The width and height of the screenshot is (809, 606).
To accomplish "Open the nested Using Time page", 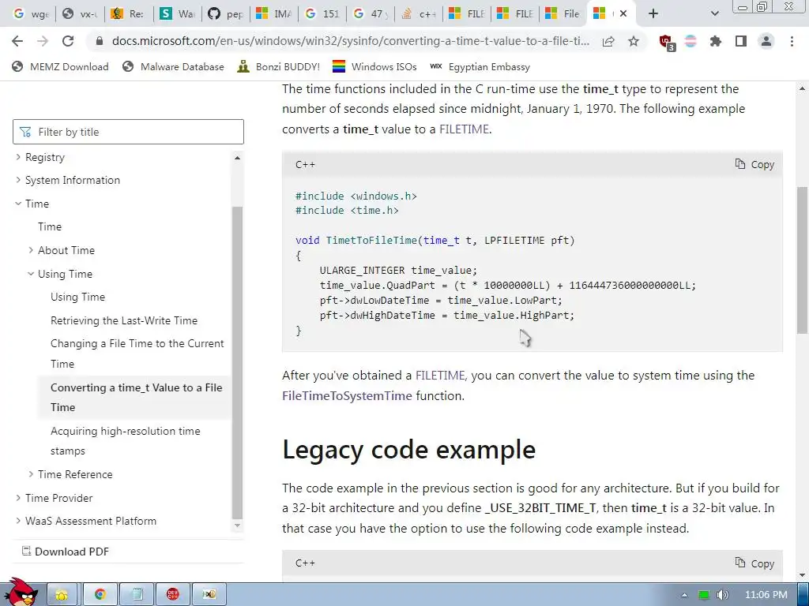I will pos(77,297).
